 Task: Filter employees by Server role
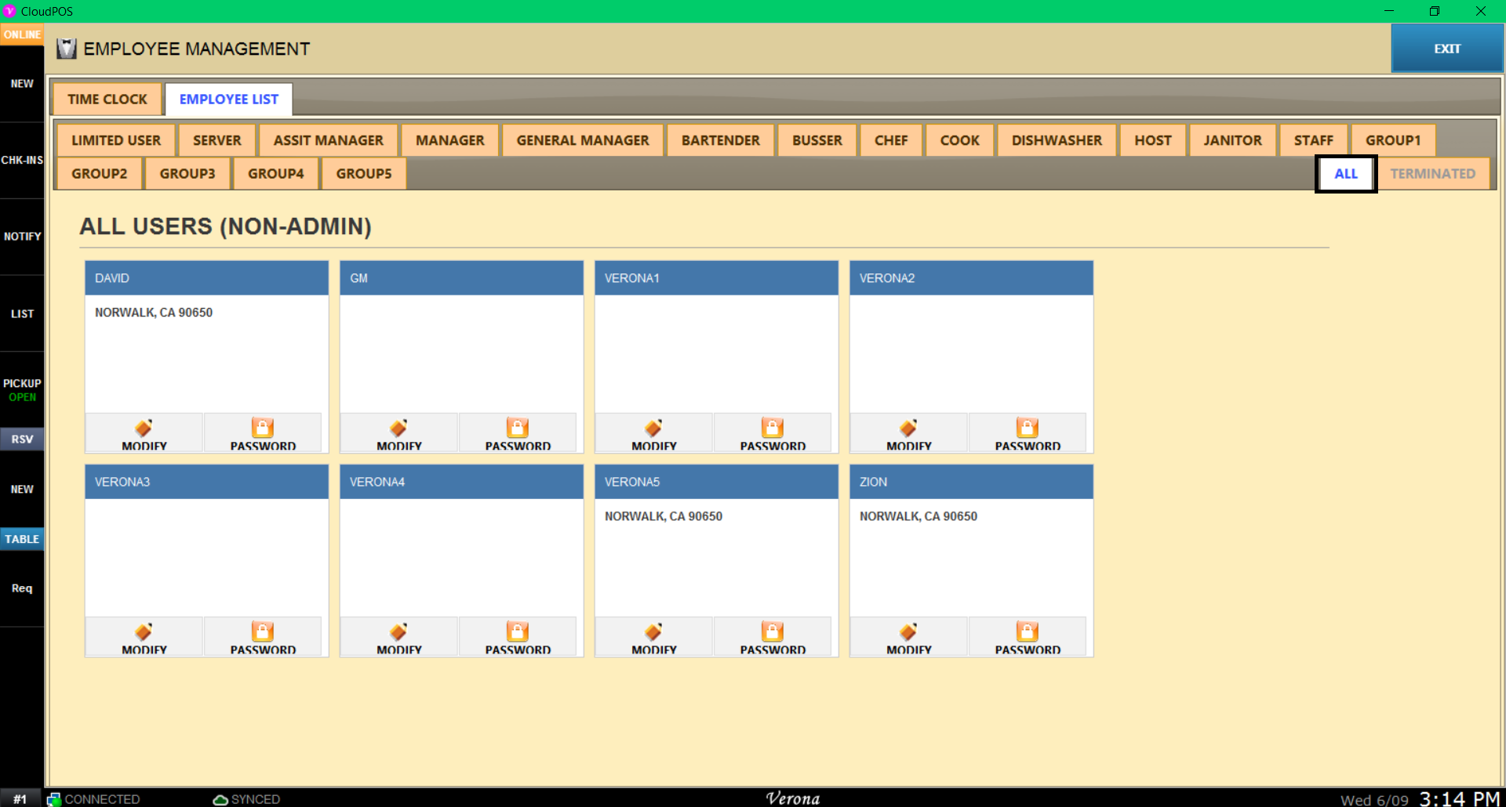click(216, 140)
